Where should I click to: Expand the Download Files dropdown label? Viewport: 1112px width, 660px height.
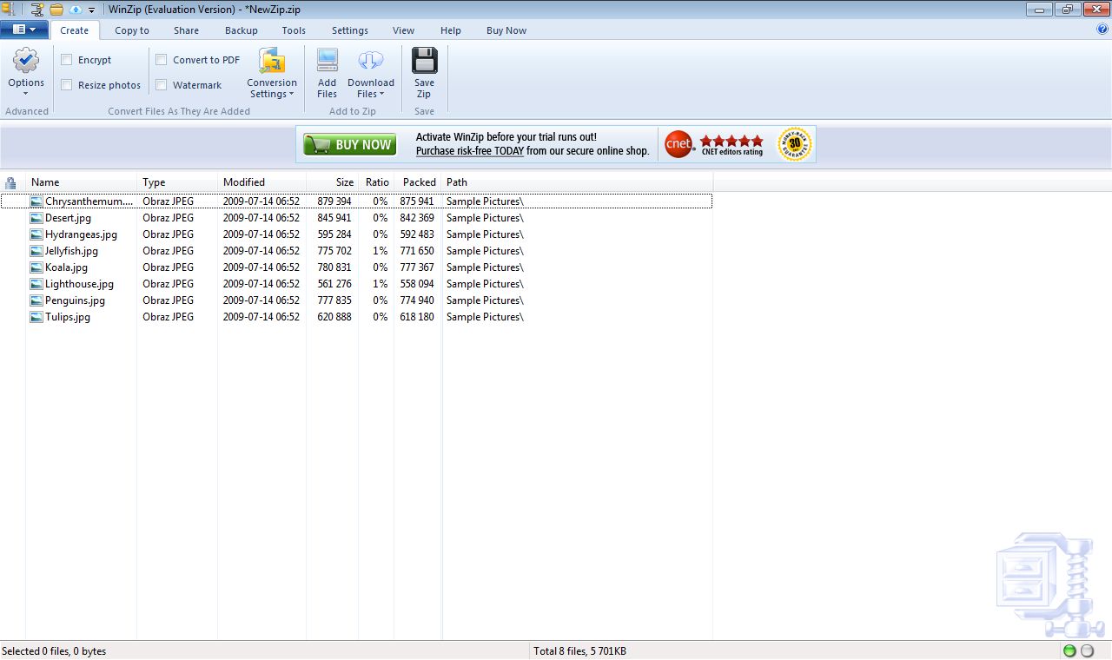371,89
